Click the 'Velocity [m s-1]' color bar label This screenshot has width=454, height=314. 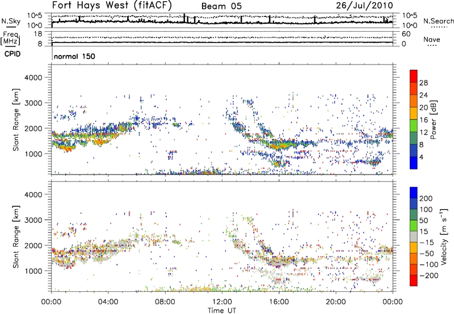point(444,236)
